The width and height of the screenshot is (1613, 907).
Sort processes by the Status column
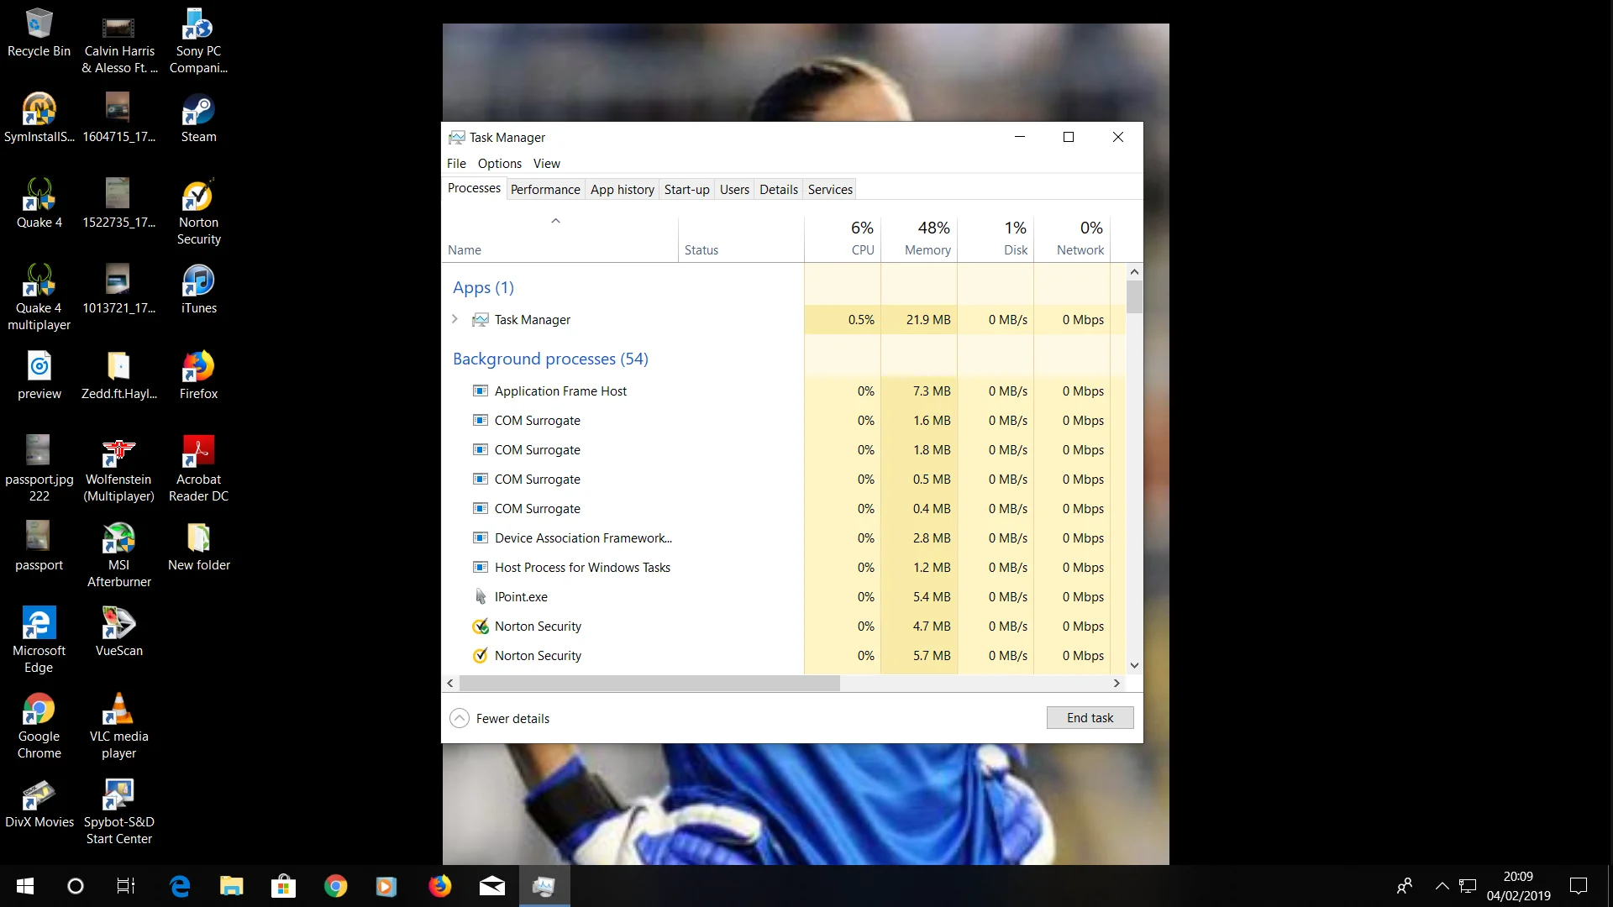click(x=741, y=239)
